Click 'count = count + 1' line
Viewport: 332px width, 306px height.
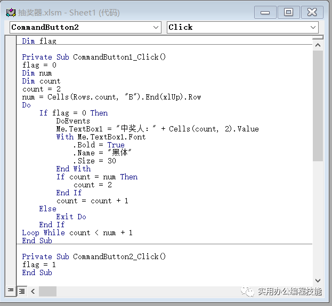coord(92,201)
